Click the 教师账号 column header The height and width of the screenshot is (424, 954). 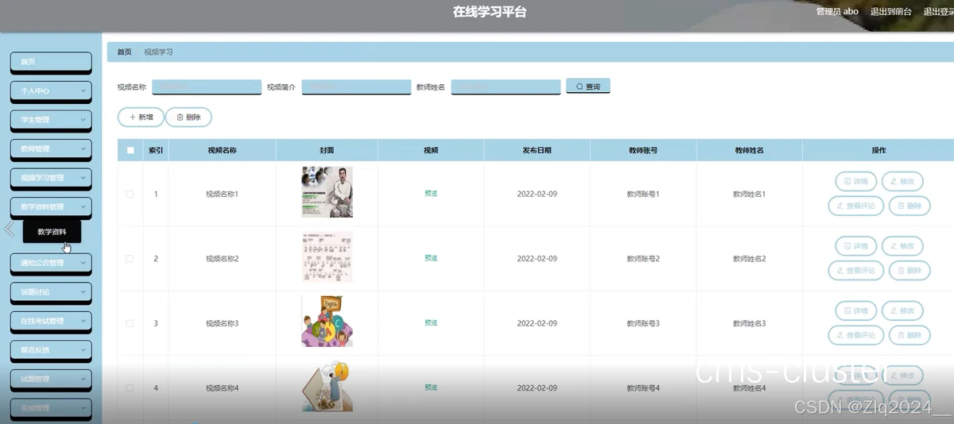(643, 150)
